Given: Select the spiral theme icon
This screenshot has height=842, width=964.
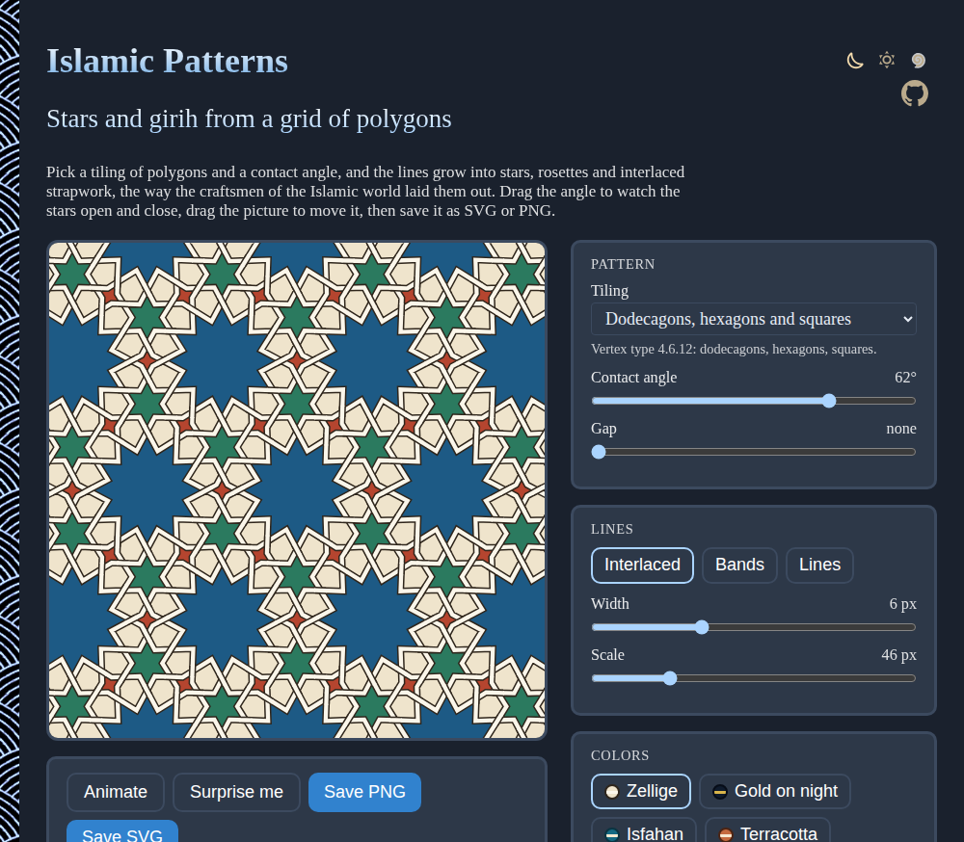Looking at the screenshot, I should (919, 61).
